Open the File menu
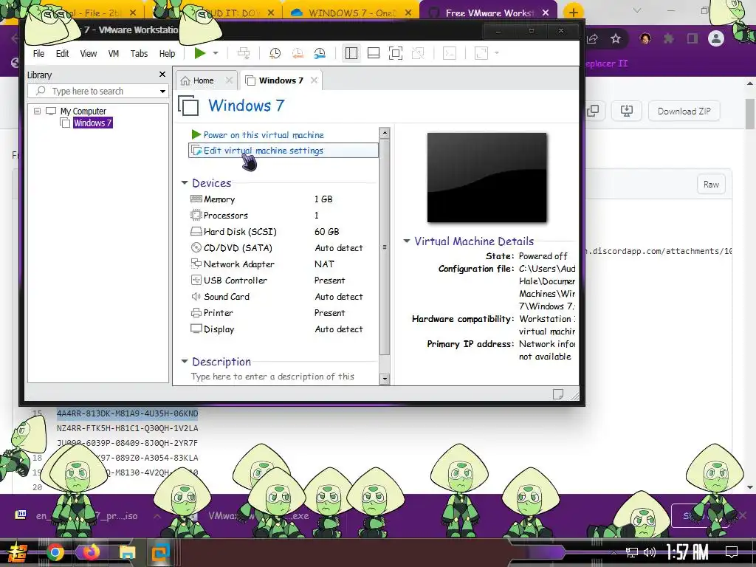Viewport: 756px width, 567px height. (x=38, y=53)
